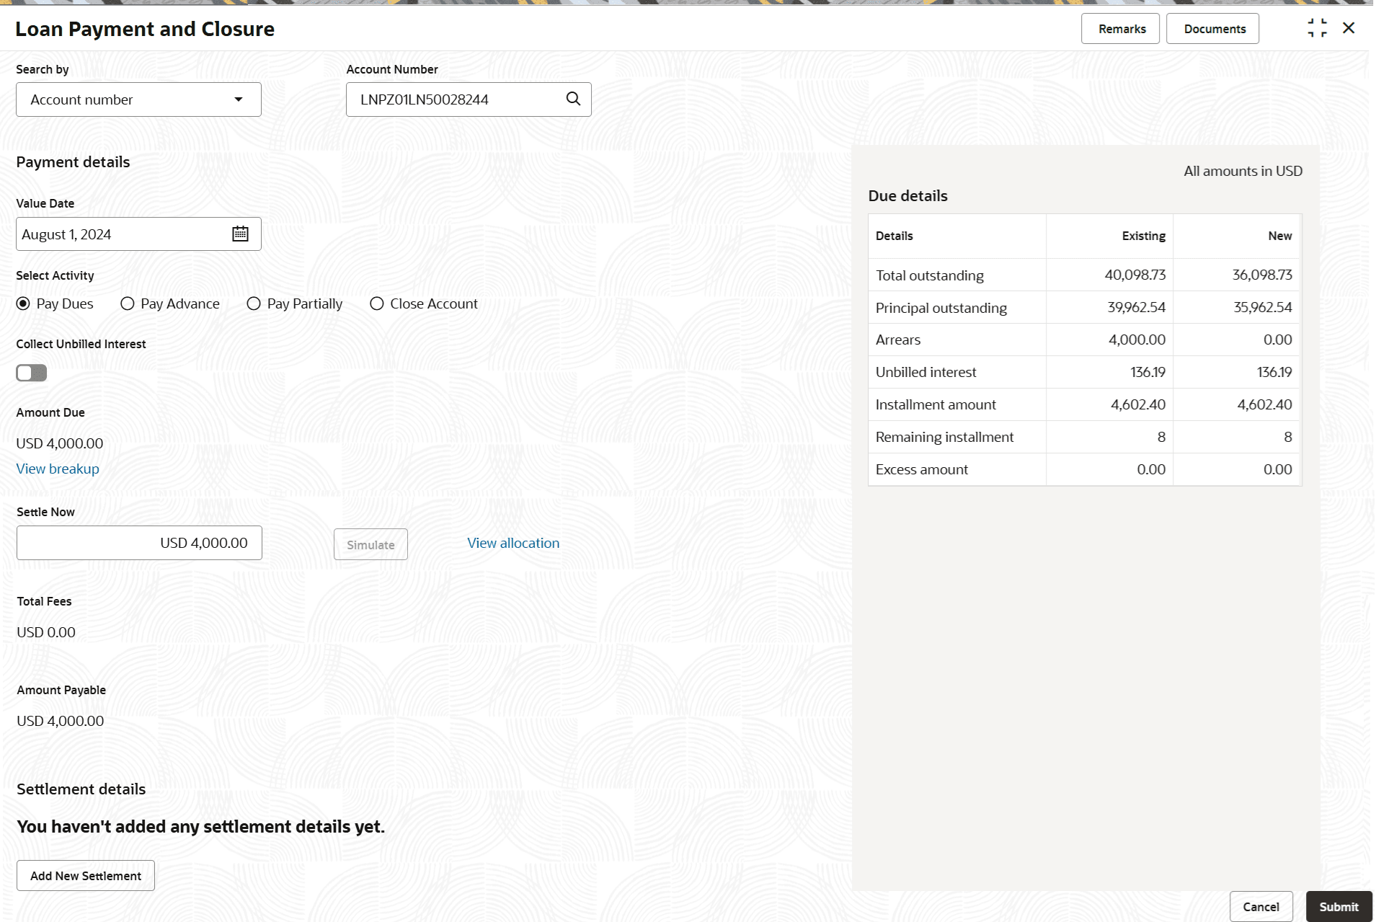Edit the Settle Now amount field

pos(139,543)
